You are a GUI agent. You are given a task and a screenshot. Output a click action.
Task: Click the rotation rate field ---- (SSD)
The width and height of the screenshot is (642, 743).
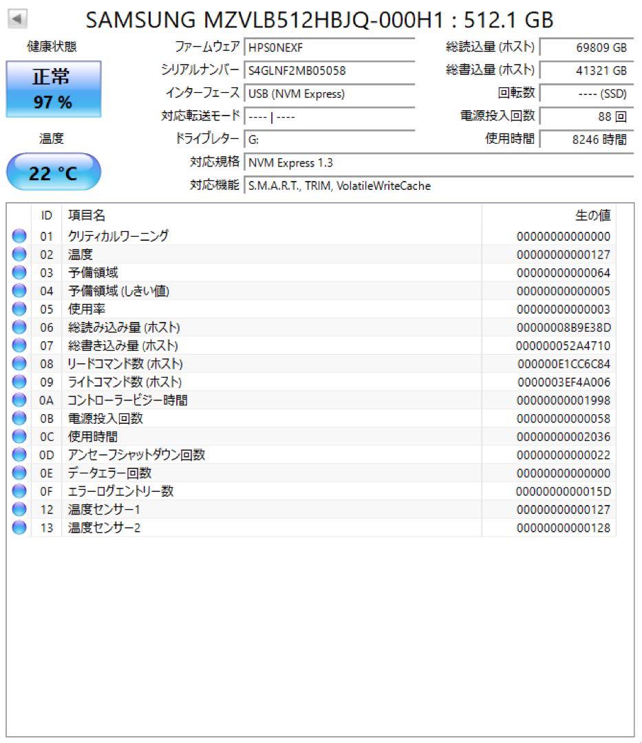coord(586,94)
